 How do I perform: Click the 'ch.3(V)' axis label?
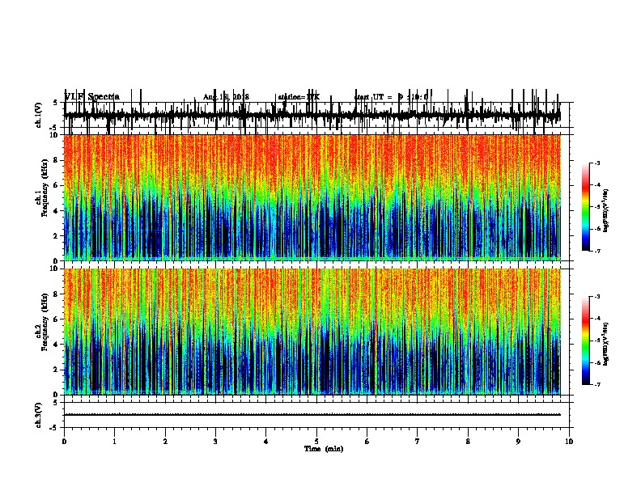pos(38,416)
